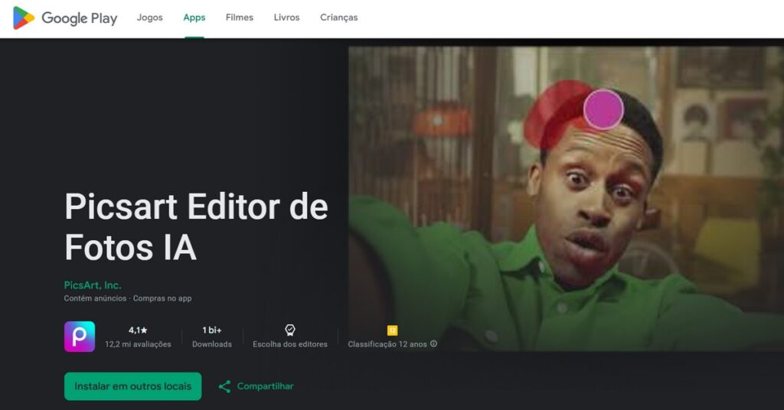This screenshot has width=784, height=410.
Task: Open Classificação 12 anos info icon
Action: click(433, 343)
